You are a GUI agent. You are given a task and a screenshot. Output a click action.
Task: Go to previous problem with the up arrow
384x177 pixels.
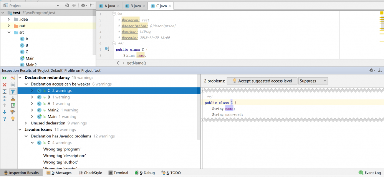[4, 105]
